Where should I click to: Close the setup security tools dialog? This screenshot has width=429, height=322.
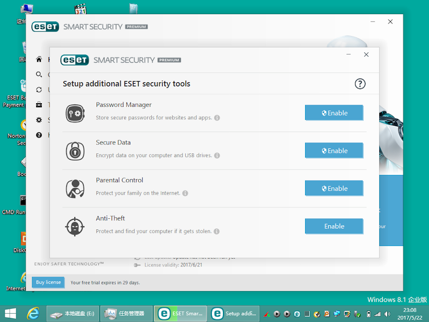pos(366,54)
